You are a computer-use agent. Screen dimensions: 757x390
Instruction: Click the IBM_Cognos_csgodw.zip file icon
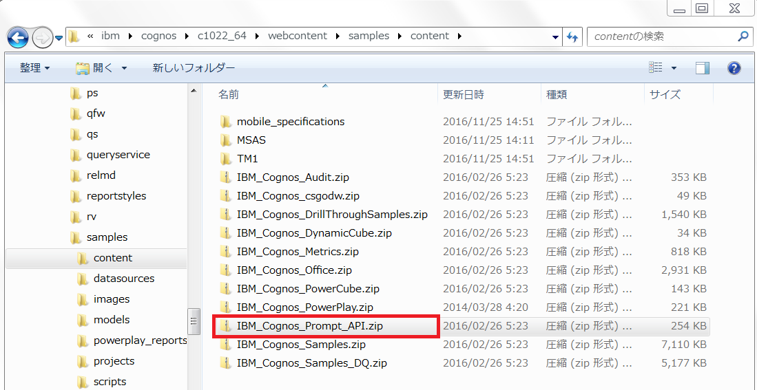[225, 196]
